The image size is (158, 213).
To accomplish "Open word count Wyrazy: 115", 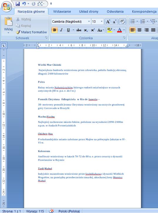I will [35, 211].
